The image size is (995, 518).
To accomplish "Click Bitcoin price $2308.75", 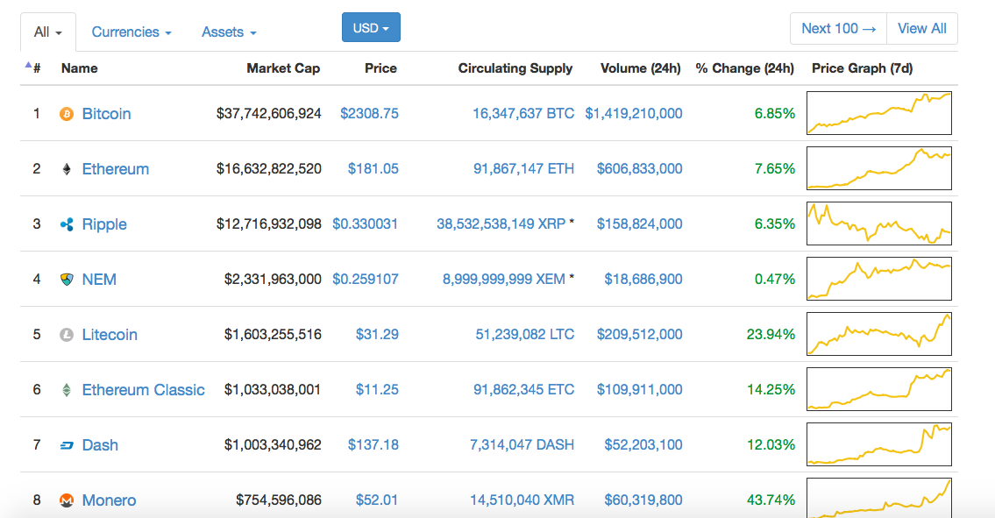I will pyautogui.click(x=369, y=114).
